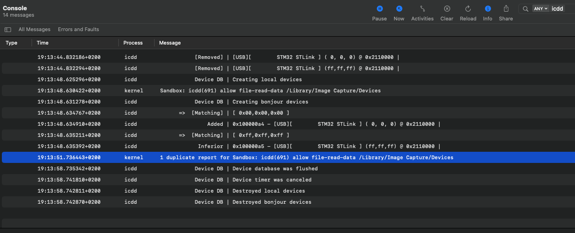This screenshot has height=233, width=575.
Task: Sort by the Time column header
Action: pyautogui.click(x=43, y=43)
